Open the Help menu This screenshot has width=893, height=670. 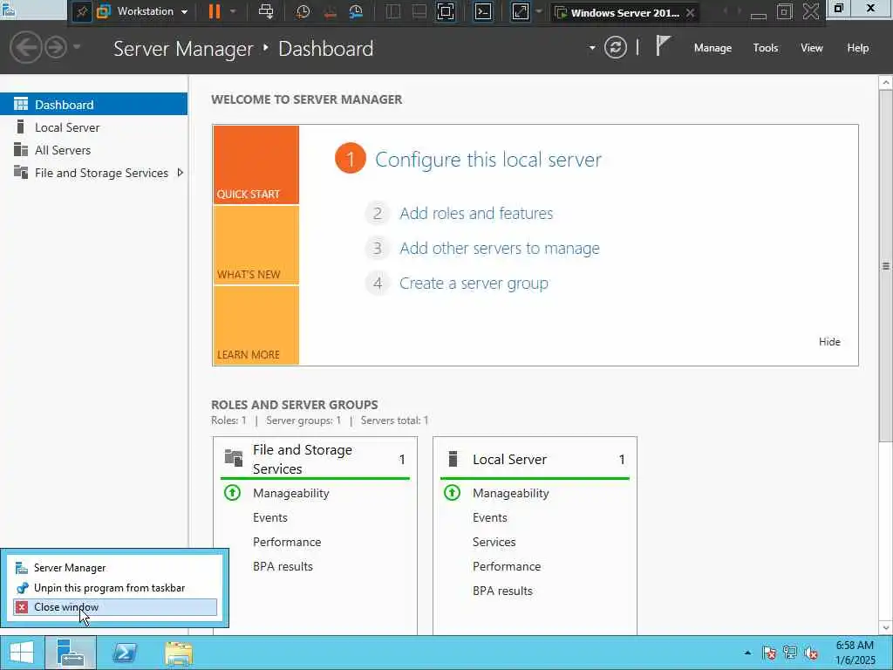[x=858, y=48]
